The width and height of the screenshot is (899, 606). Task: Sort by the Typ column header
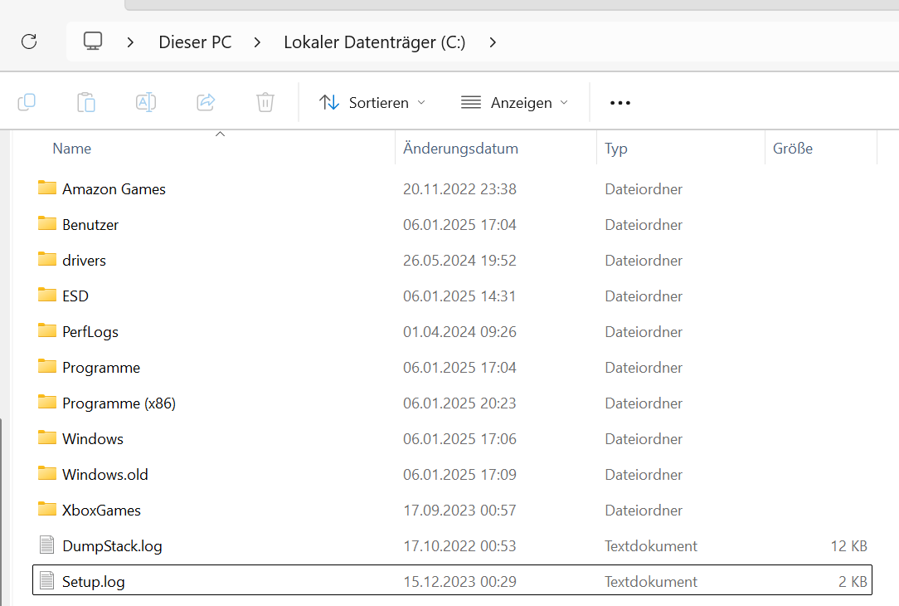pyautogui.click(x=615, y=149)
